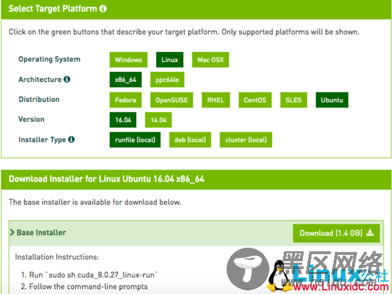
Task: Pick the Ubuntu distribution
Action: click(x=331, y=100)
